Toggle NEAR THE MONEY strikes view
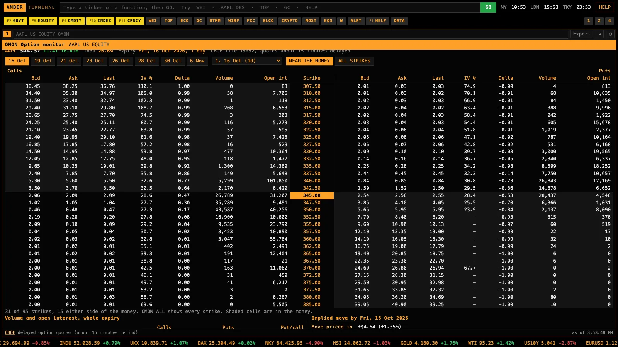 pos(309,61)
